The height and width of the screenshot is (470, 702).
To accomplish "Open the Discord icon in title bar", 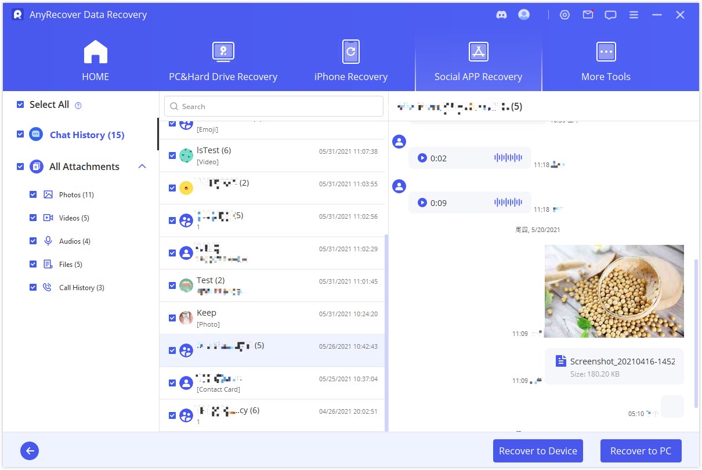I will (502, 15).
